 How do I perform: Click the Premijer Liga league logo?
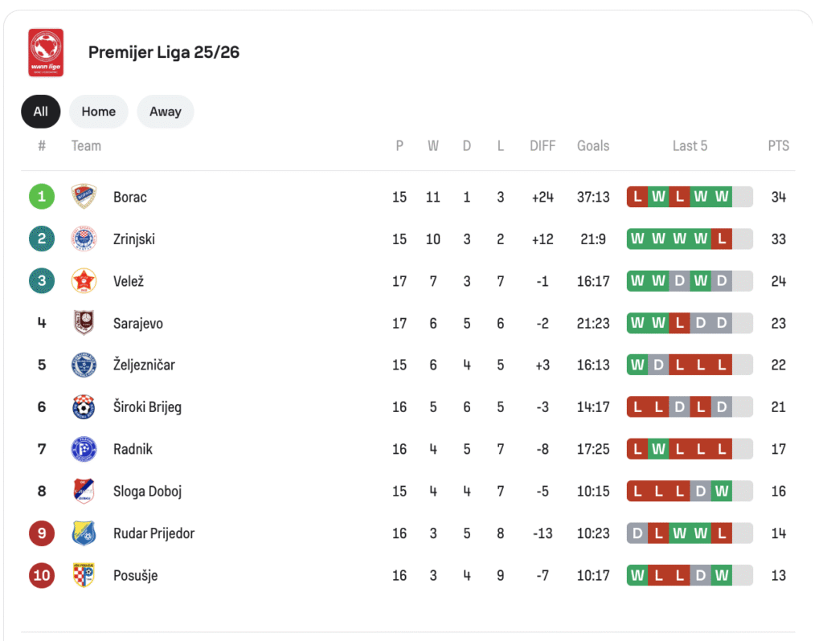point(46,53)
